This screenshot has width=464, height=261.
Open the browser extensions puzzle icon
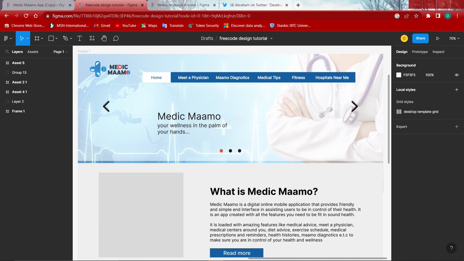click(428, 16)
